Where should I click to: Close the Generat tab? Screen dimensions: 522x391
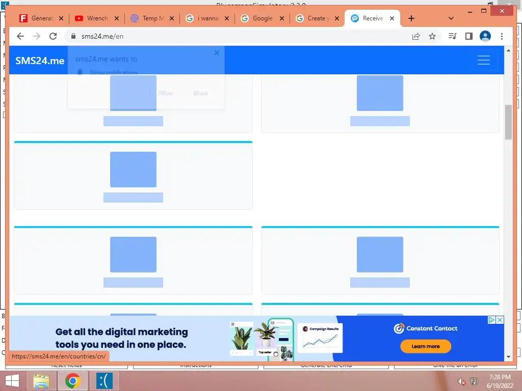click(61, 18)
